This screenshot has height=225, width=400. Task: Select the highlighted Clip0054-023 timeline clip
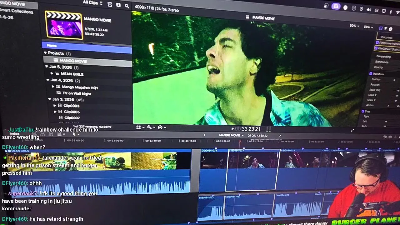click(252, 170)
